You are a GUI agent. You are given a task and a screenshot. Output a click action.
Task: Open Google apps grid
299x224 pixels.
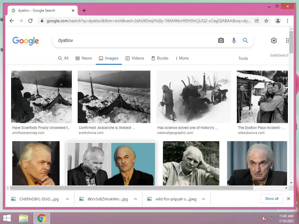[287, 40]
